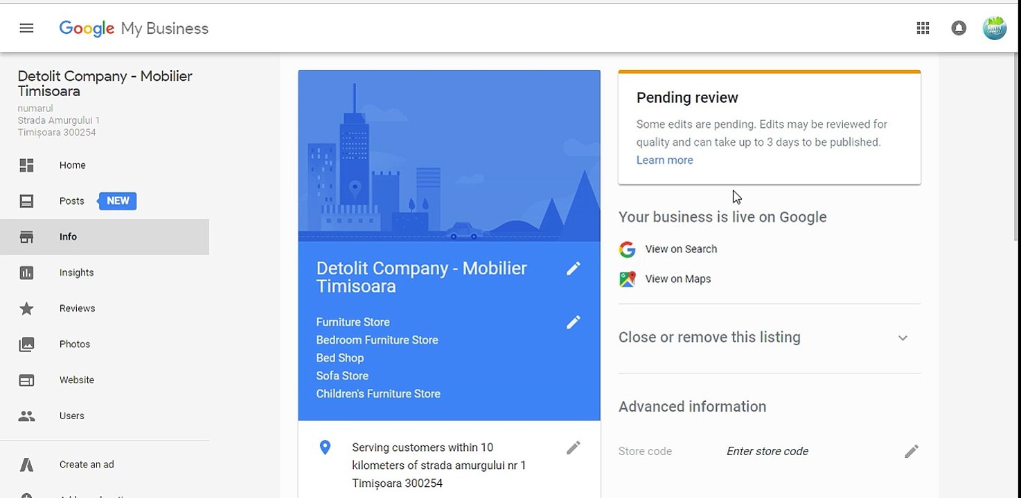Click the NEW badge beside Posts
This screenshot has width=1021, height=498.
pos(118,201)
